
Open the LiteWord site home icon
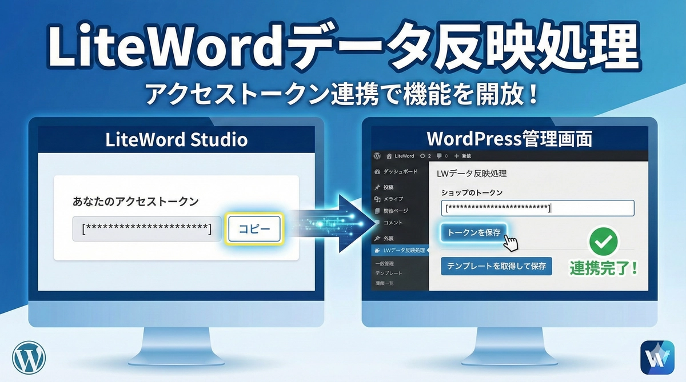pyautogui.click(x=389, y=156)
